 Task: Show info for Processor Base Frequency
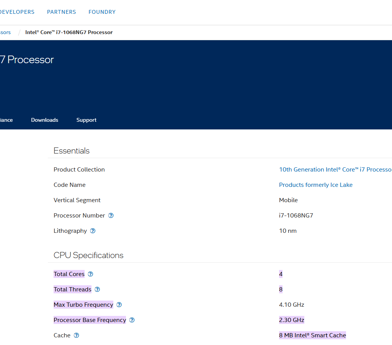[x=132, y=320]
